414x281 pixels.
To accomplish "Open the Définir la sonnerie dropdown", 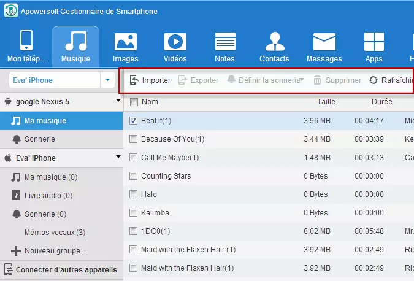I will click(266, 80).
